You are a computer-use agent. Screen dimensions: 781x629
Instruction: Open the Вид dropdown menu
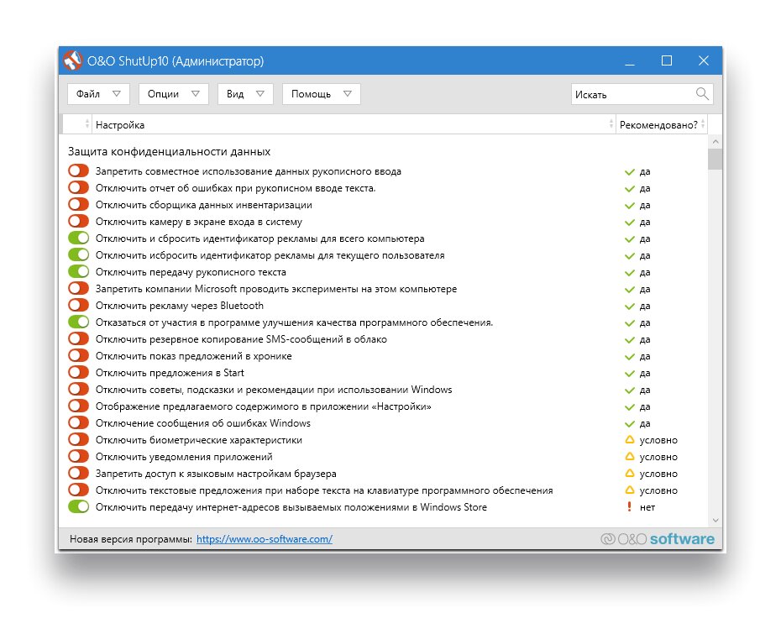point(245,93)
